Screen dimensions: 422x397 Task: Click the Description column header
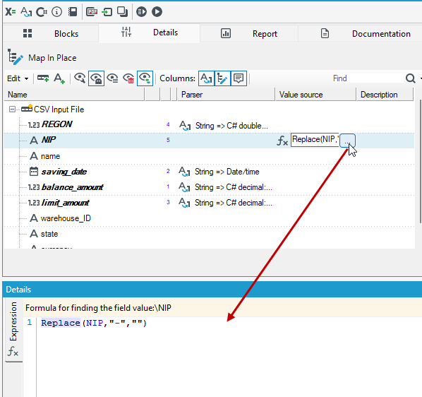[x=385, y=95]
